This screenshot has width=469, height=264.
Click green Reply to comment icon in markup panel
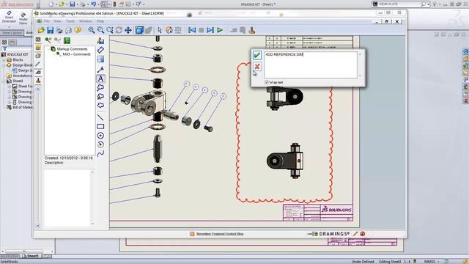coord(48,40)
